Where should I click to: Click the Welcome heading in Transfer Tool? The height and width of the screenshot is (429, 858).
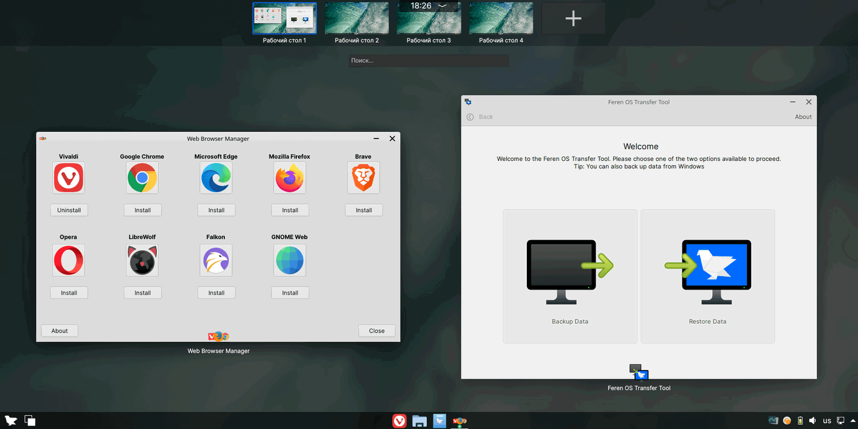point(641,146)
